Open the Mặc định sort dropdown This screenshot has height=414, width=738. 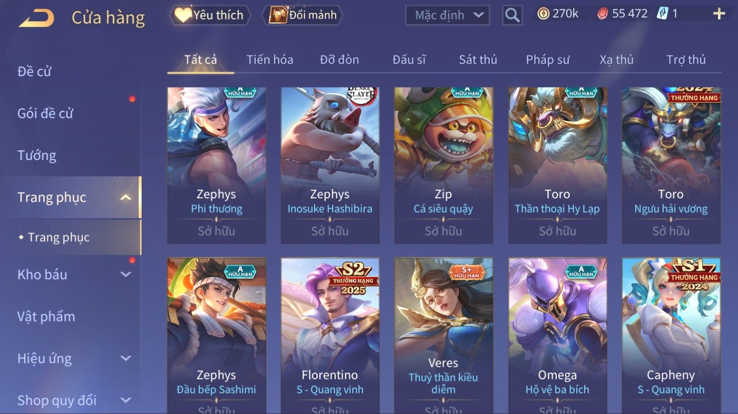click(x=447, y=16)
